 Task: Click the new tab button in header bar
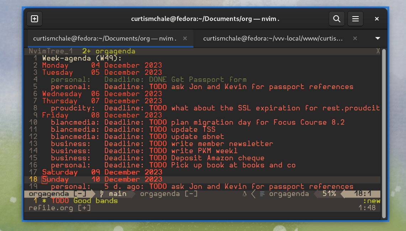[35, 19]
